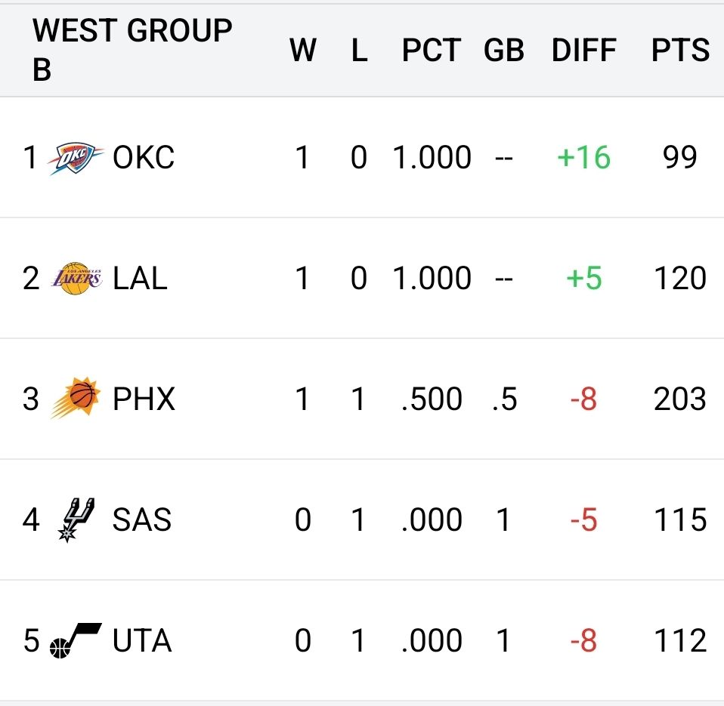Click the L column header

pyautogui.click(x=359, y=51)
